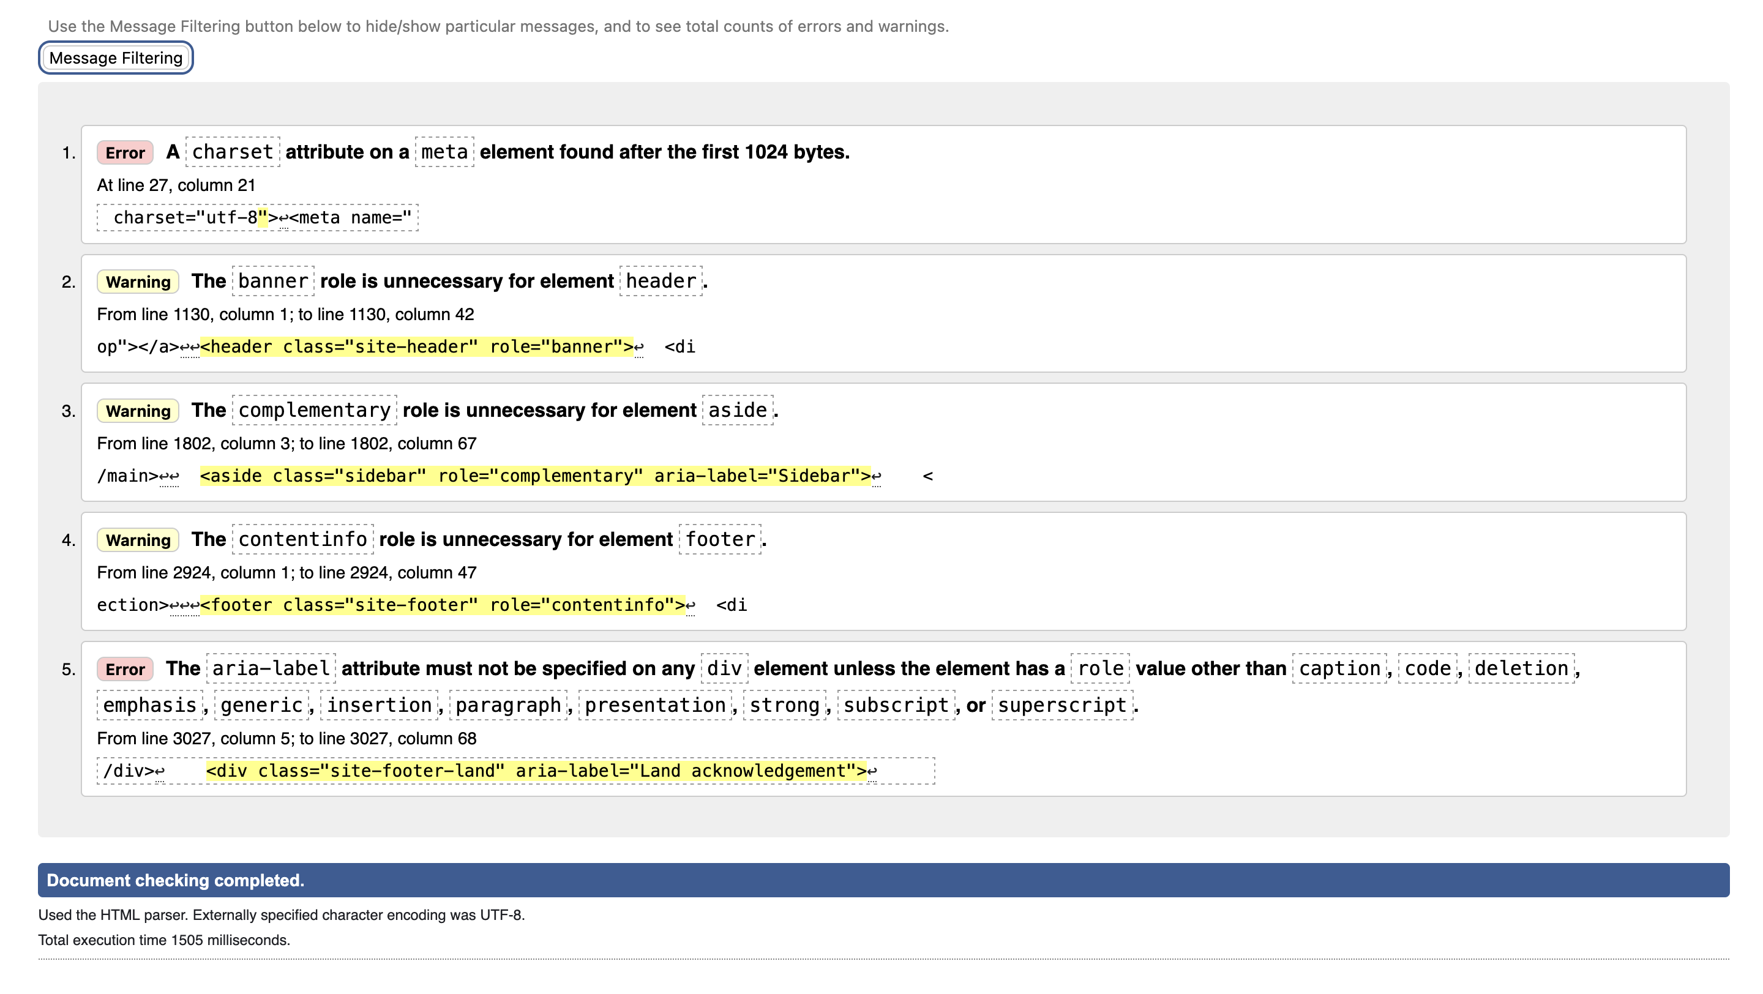Click the 'contentinfo' code term in warning four
This screenshot has width=1763, height=994.
click(x=302, y=539)
